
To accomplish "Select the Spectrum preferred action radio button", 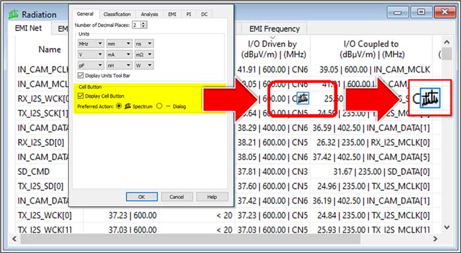I will point(119,106).
